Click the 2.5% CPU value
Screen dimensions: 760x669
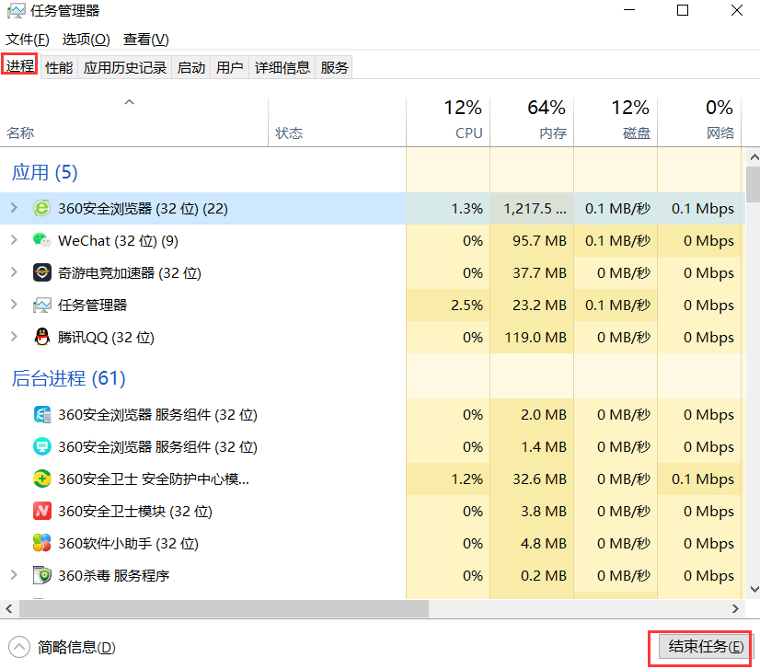pyautogui.click(x=466, y=305)
